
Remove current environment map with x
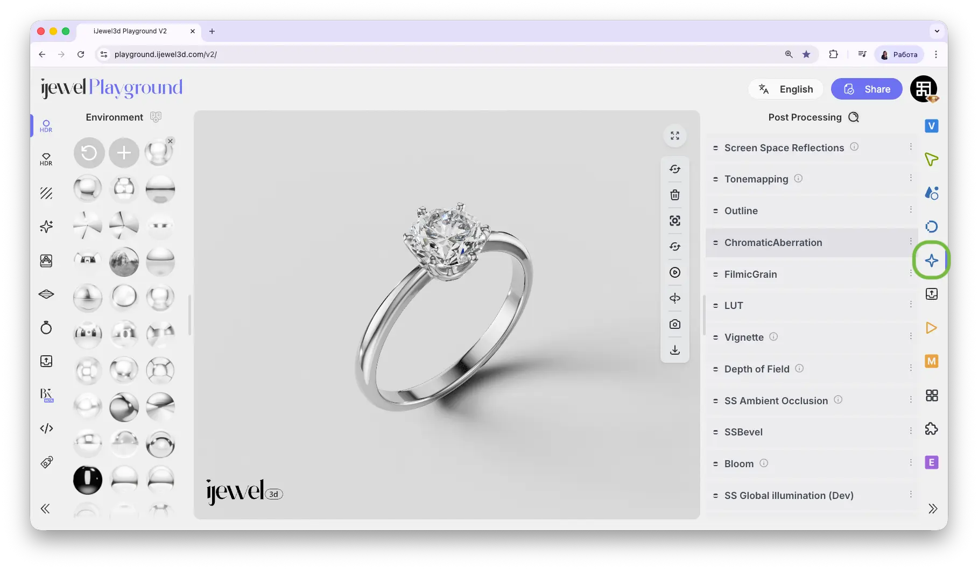click(170, 141)
